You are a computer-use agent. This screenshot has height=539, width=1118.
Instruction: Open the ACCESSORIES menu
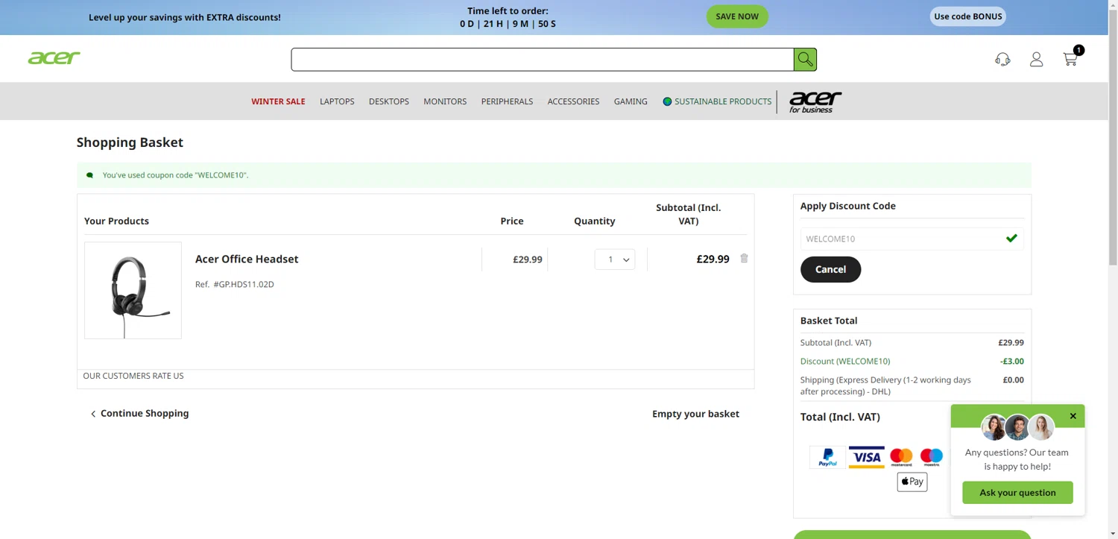[573, 101]
